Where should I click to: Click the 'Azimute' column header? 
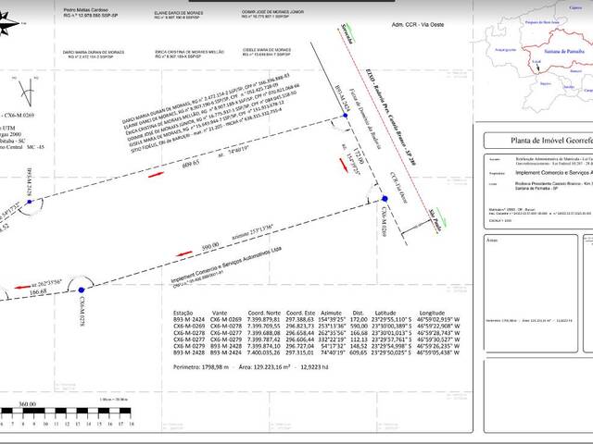[x=331, y=313]
